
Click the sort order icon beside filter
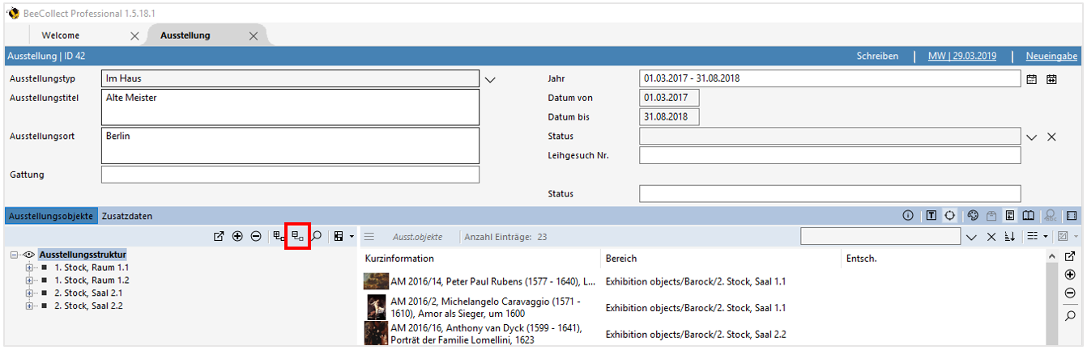[x=1009, y=236]
